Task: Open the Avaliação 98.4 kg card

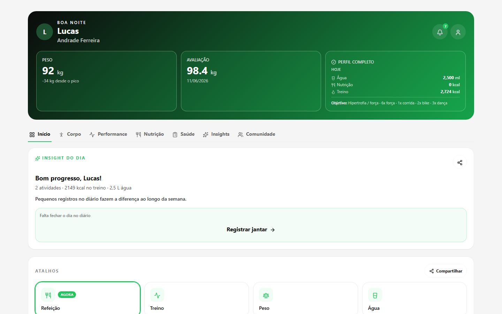Action: coord(251,81)
